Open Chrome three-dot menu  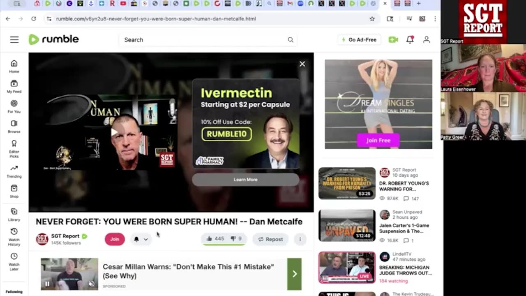coord(435,18)
